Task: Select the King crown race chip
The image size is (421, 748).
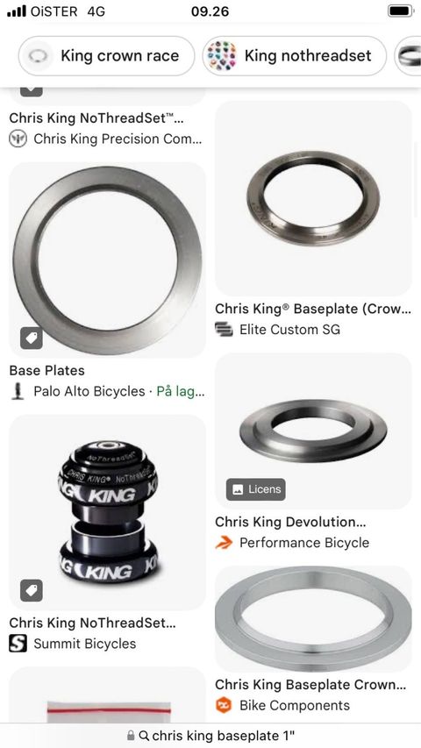Action: pos(106,56)
